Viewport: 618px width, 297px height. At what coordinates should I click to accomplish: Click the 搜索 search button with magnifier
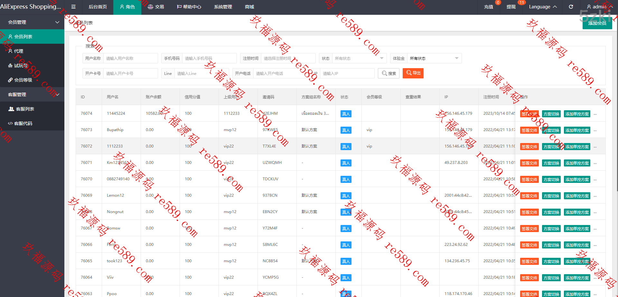coord(389,73)
